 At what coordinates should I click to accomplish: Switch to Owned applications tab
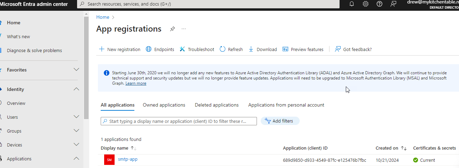pos(164,105)
